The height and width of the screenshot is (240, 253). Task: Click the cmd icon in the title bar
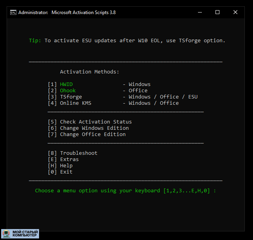pyautogui.click(x=13, y=12)
